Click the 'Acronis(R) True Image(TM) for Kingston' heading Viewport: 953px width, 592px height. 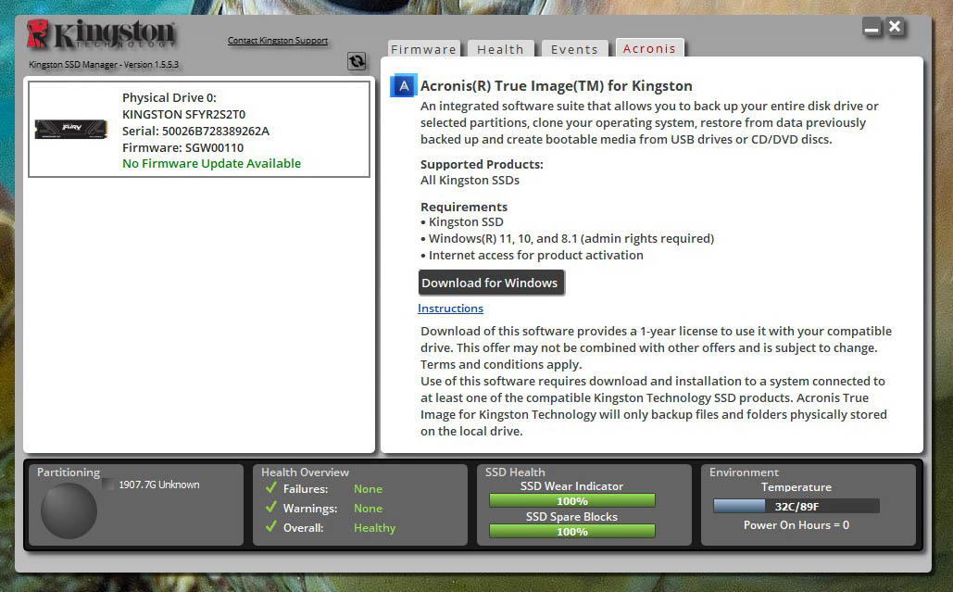click(x=557, y=86)
